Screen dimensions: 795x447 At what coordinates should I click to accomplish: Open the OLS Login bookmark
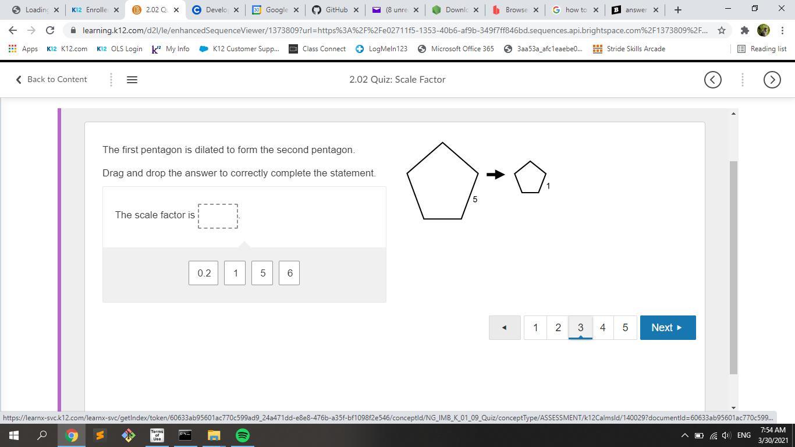click(119, 49)
